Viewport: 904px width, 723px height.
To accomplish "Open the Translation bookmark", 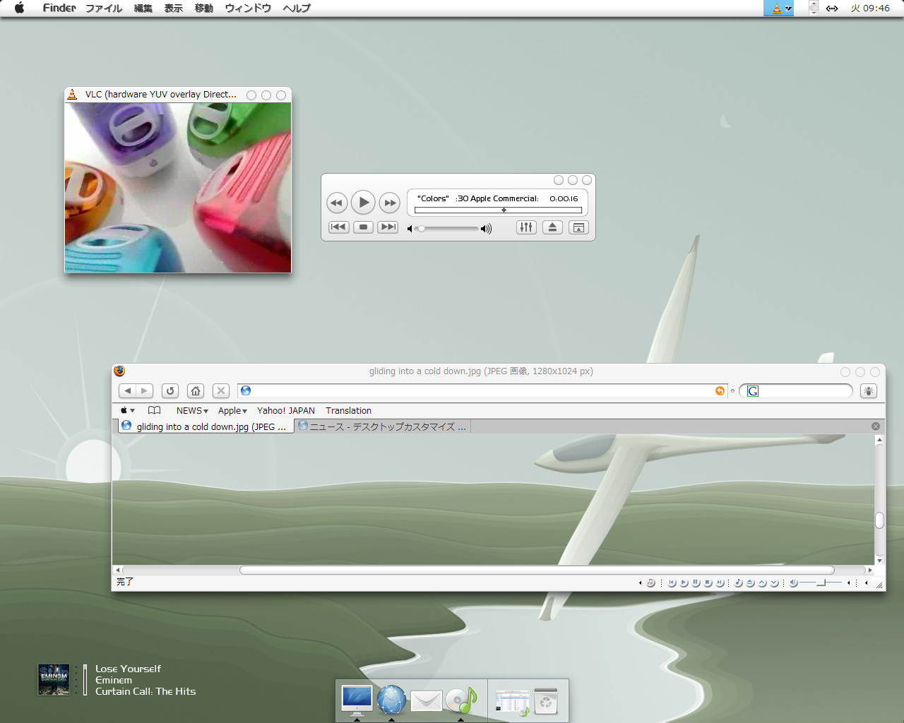I will coord(348,410).
